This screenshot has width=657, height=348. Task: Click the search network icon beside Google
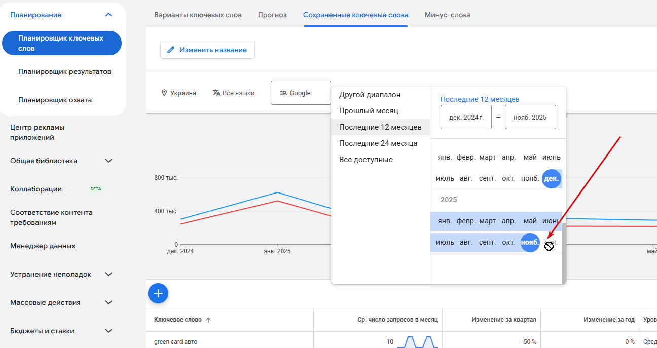(x=284, y=93)
